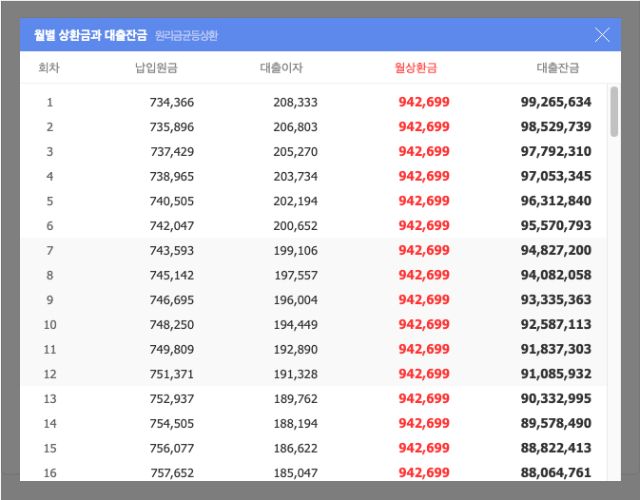
Task: Select interest value 186,622
Action: 296,449
